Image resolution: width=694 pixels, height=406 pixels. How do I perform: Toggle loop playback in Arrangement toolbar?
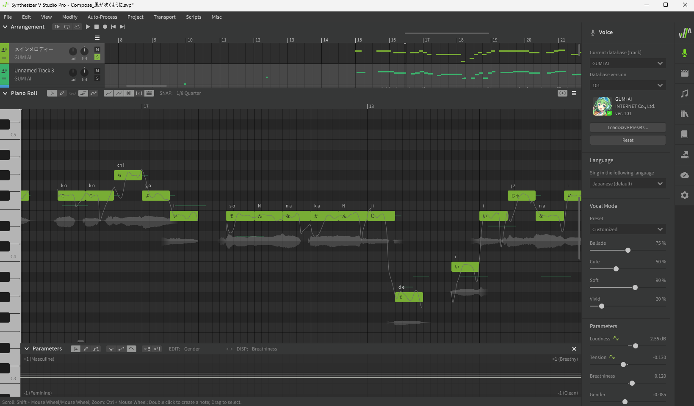click(67, 27)
